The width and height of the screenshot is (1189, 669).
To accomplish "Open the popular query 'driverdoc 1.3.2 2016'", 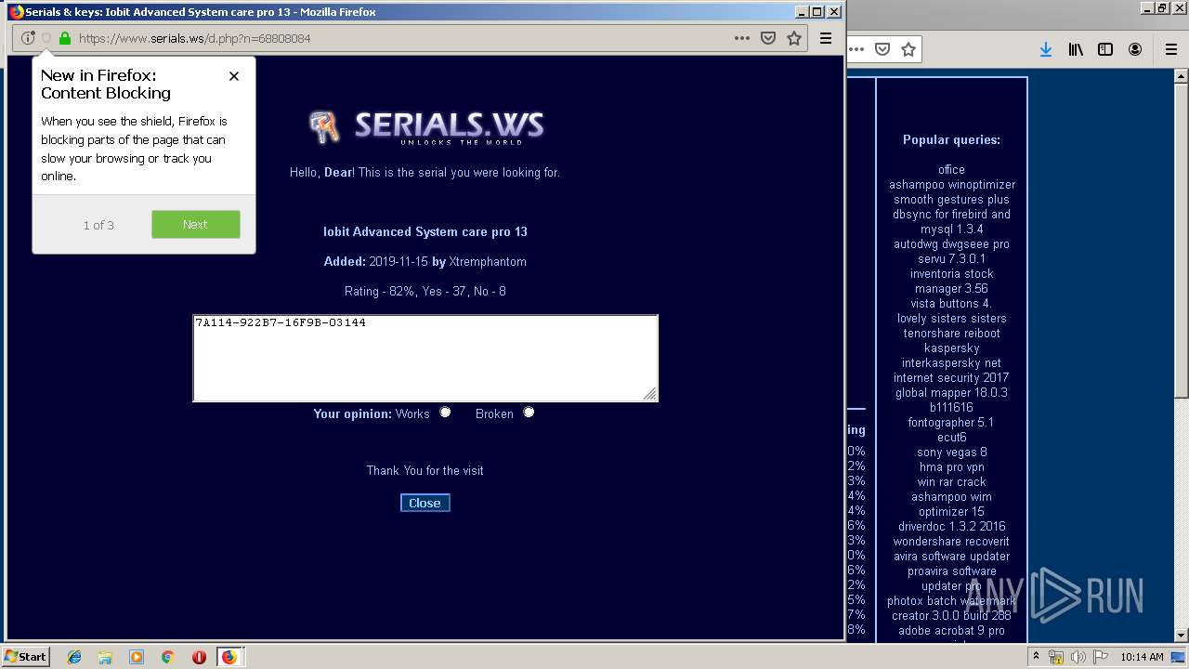I will point(951,527).
